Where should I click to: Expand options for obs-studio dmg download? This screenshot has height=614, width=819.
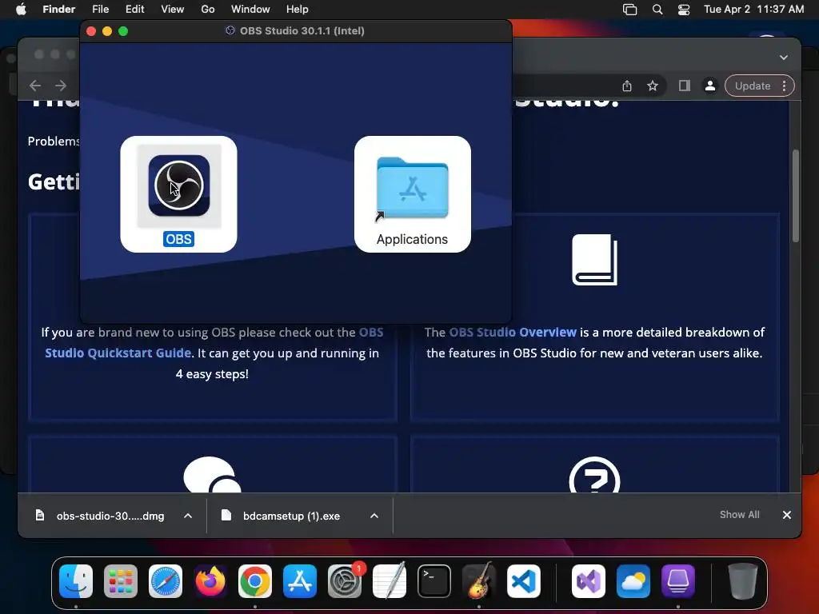click(x=188, y=516)
